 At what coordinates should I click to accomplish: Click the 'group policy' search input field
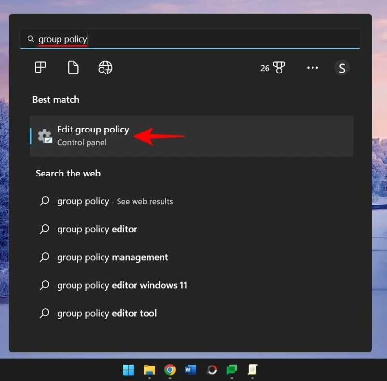coord(190,39)
